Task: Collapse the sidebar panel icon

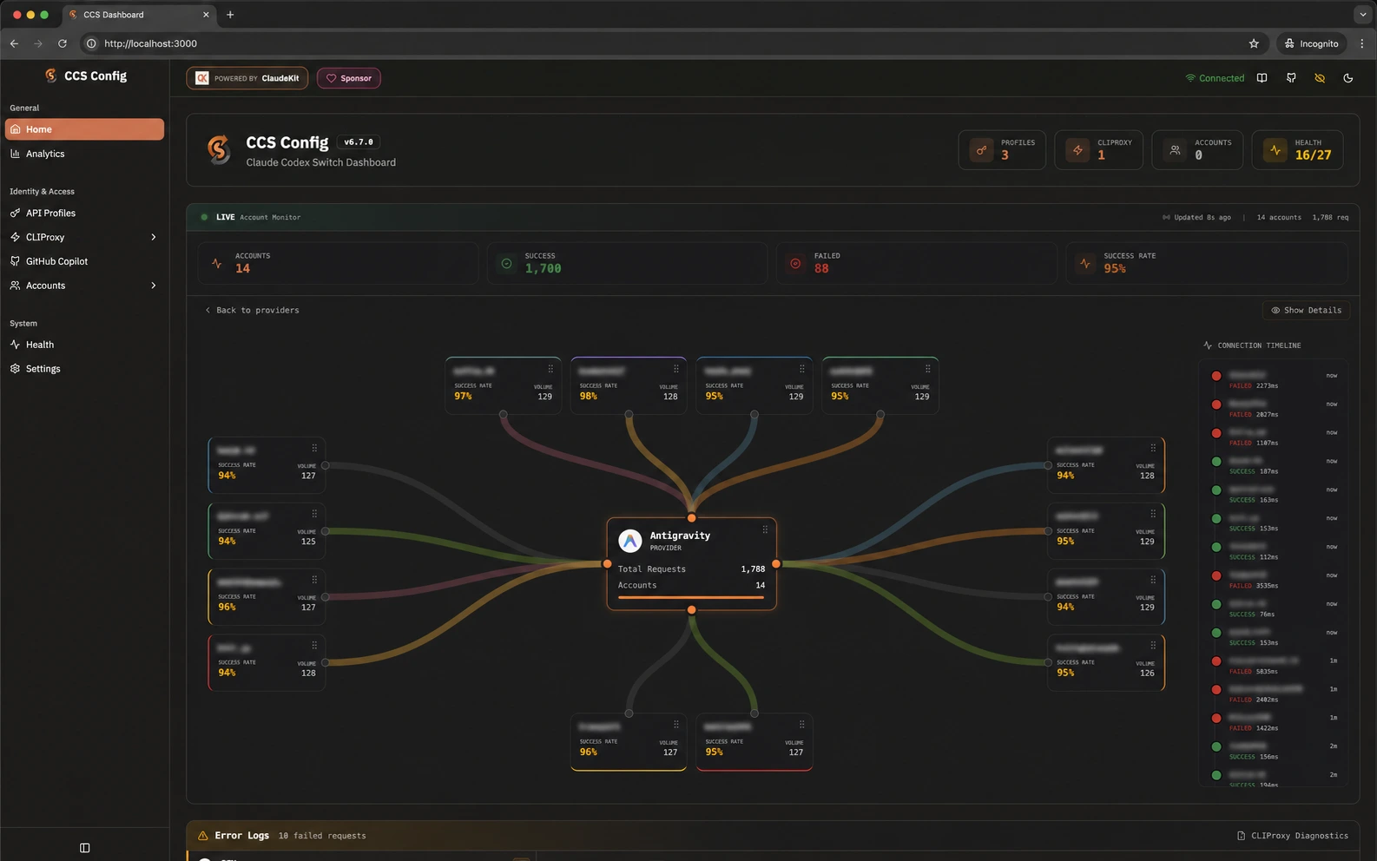Action: click(84, 848)
